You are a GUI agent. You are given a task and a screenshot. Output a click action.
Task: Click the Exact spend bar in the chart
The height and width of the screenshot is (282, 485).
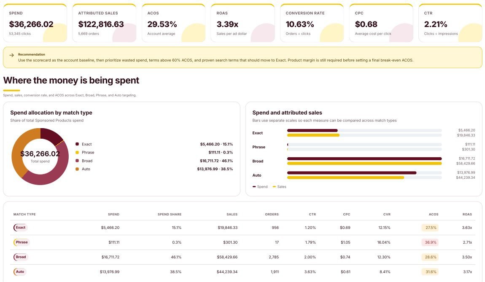click(313, 131)
